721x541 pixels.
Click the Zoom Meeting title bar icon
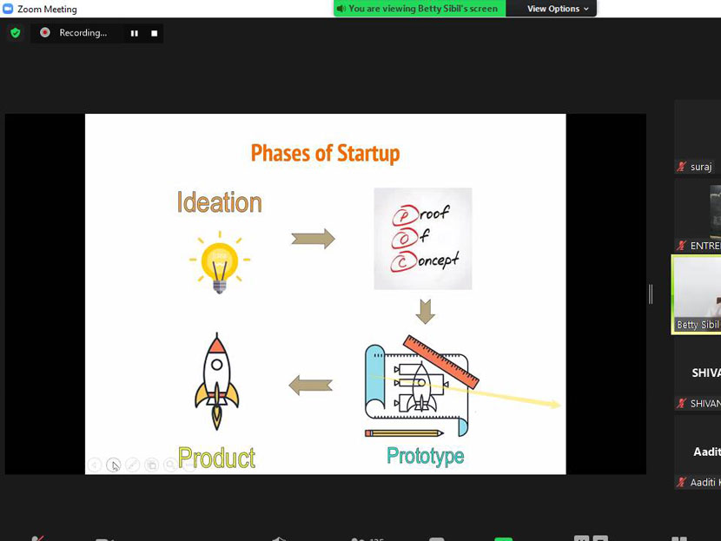coord(8,9)
